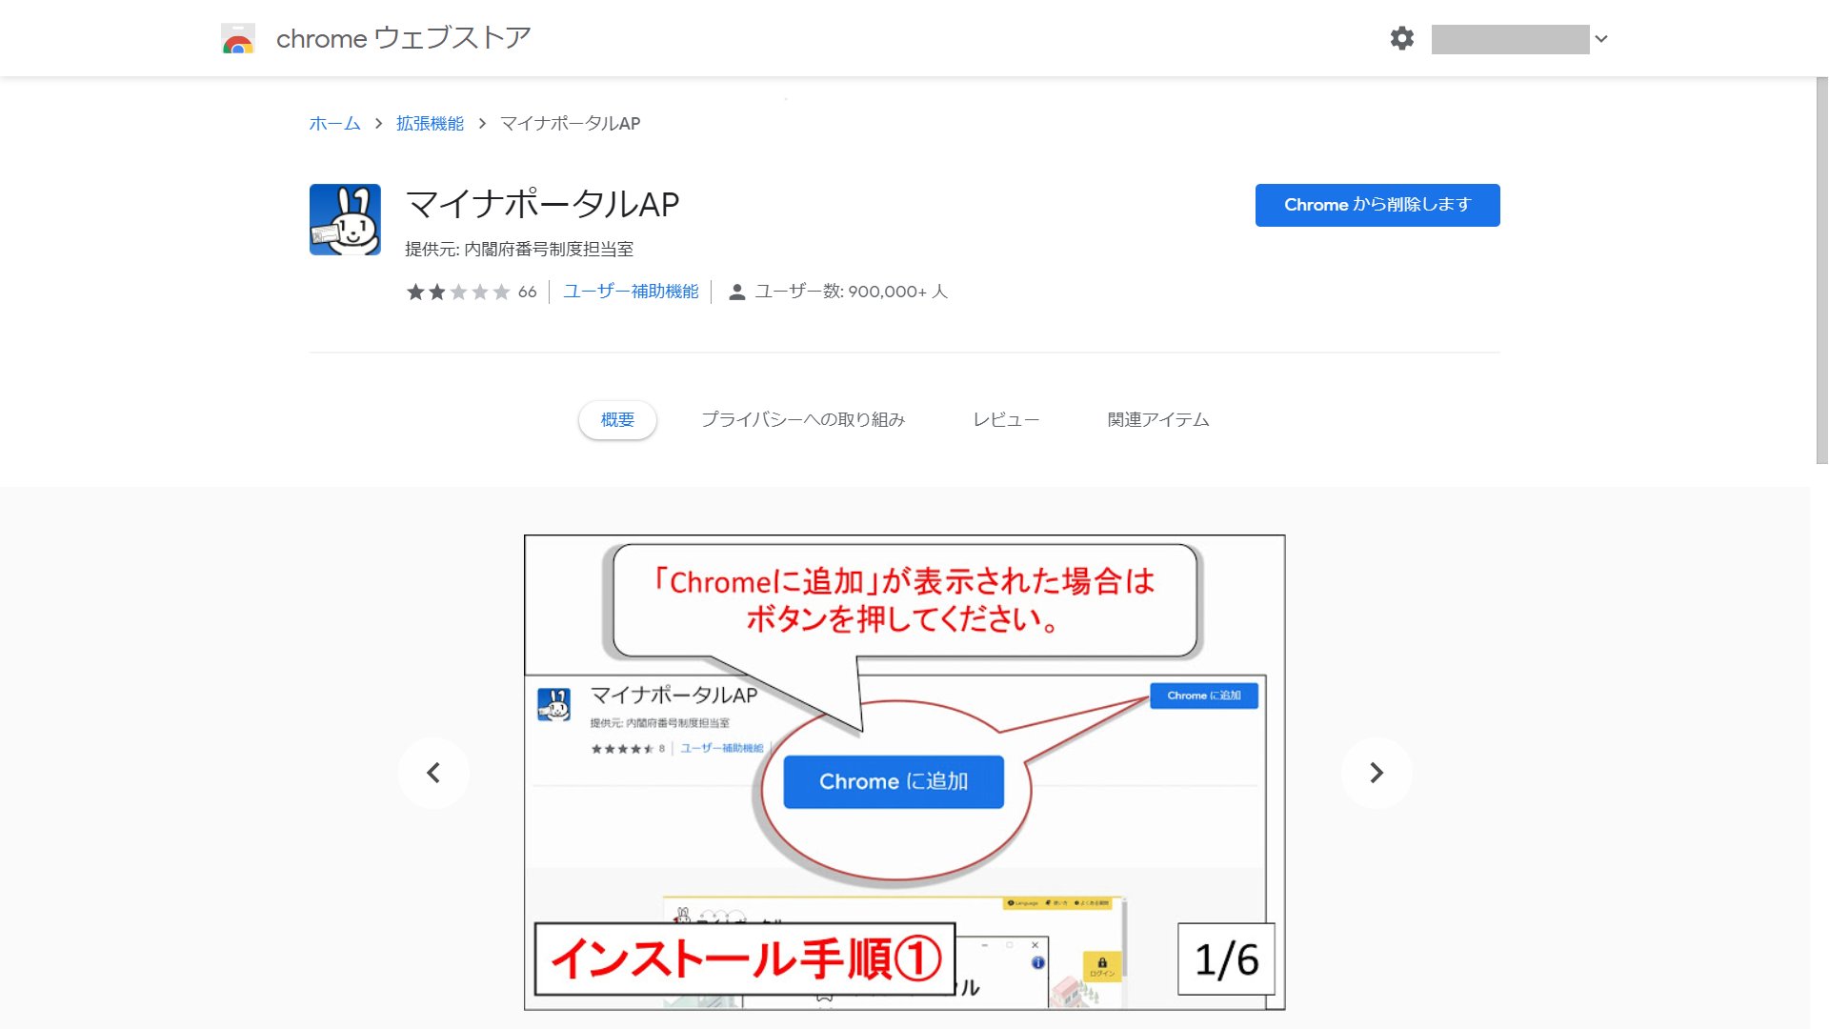This screenshot has width=1829, height=1029.
Task: Select the 概要 tab
Action: click(617, 420)
